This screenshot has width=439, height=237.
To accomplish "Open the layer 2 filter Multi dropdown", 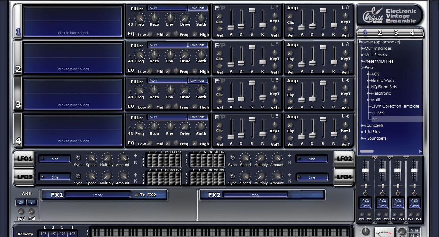I will [x=167, y=45].
